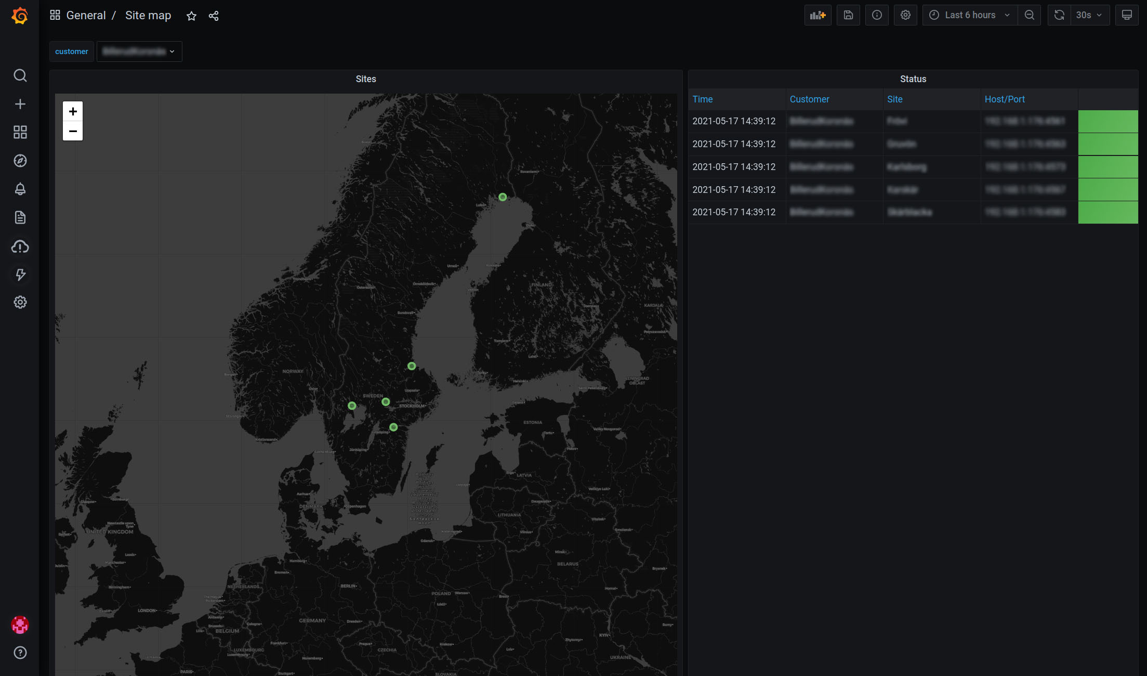Viewport: 1147px width, 676px height.
Task: Click the green status cell in first row
Action: coord(1108,121)
